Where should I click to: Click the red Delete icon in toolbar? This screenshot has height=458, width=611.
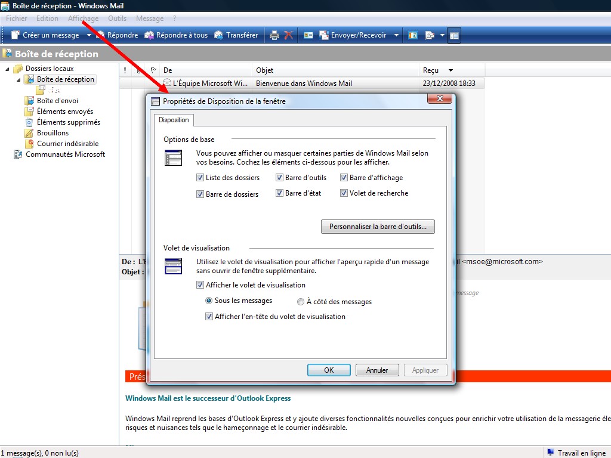(289, 35)
